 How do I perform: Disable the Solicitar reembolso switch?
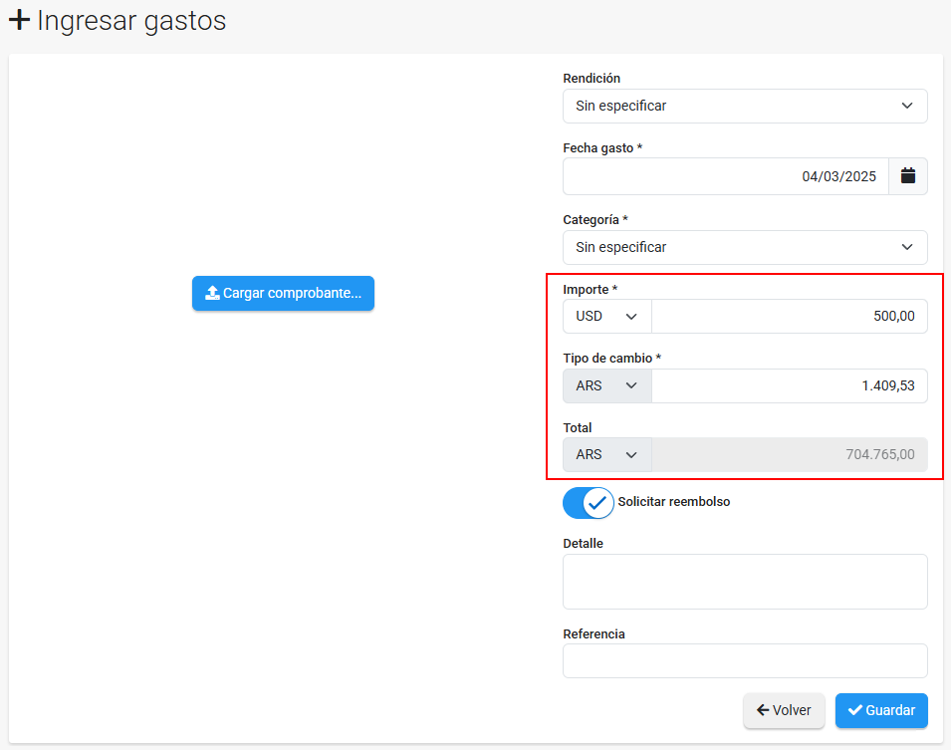pyautogui.click(x=588, y=503)
